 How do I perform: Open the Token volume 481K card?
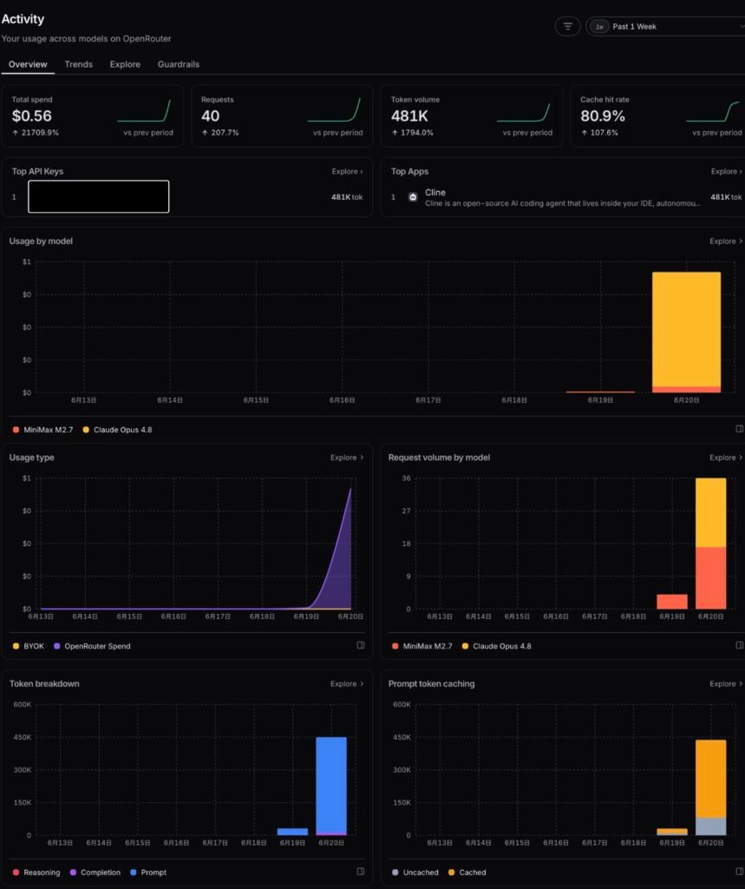pyautogui.click(x=471, y=116)
